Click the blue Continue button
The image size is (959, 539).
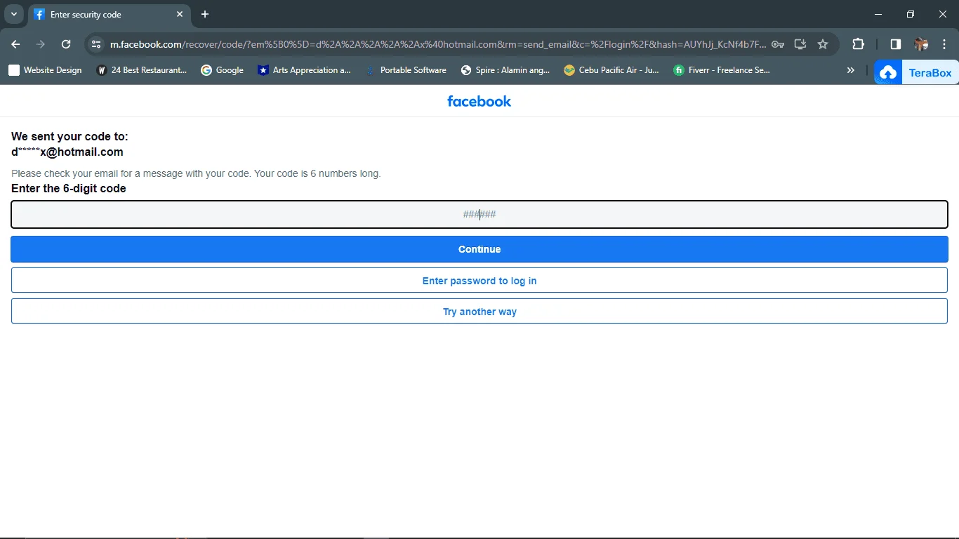(x=479, y=249)
